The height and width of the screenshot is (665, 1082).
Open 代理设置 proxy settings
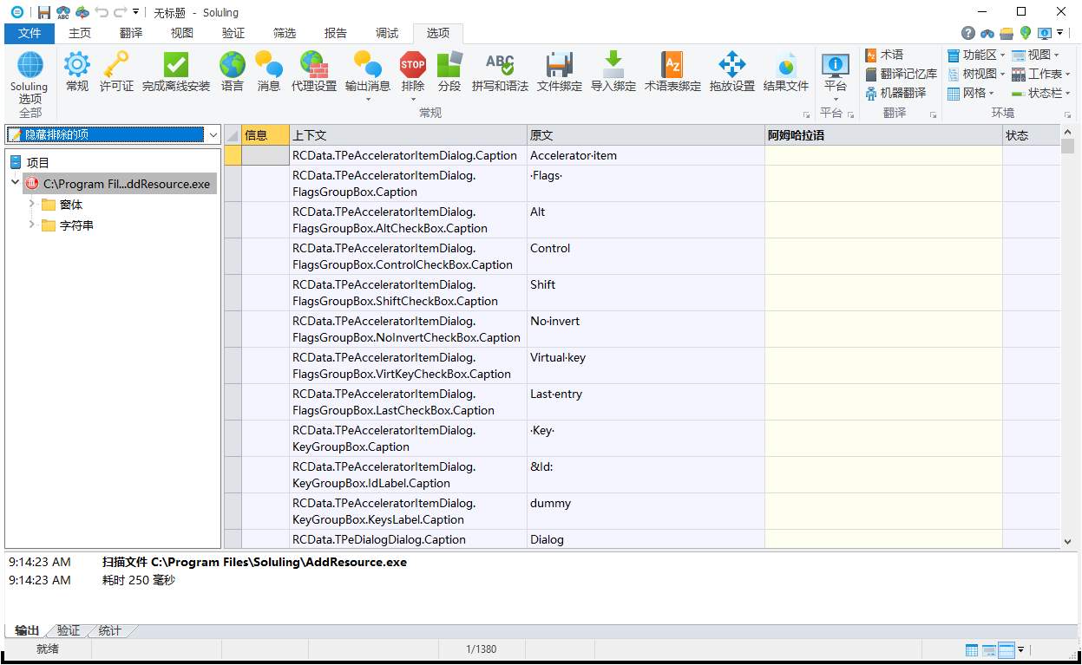coord(313,71)
